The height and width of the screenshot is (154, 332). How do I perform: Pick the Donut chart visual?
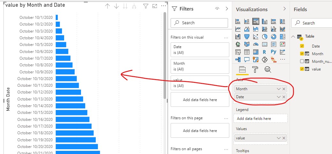tap(274, 37)
